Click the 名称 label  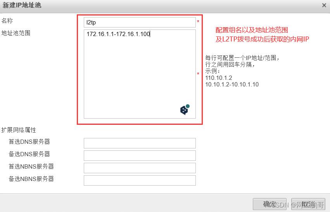[x=7, y=21]
